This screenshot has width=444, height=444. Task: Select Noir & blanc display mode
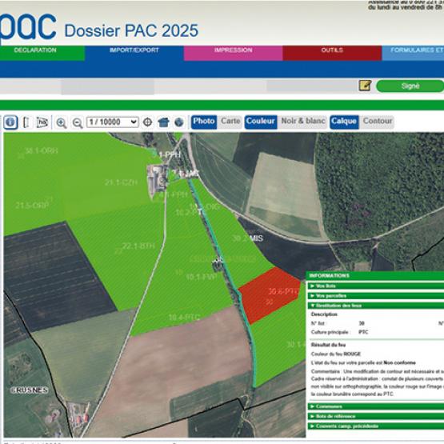(302, 122)
